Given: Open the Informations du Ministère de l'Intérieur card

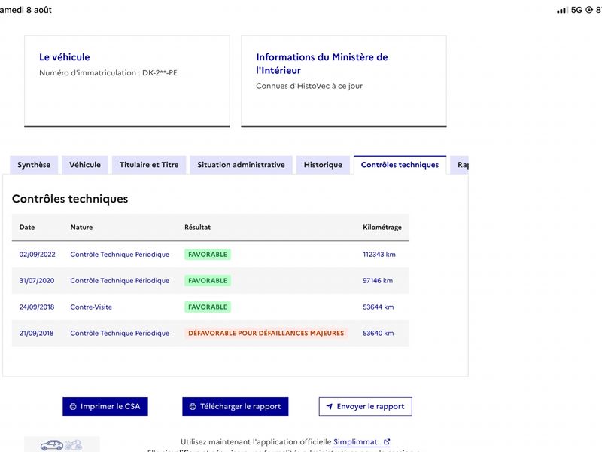Looking at the screenshot, I should 344,81.
